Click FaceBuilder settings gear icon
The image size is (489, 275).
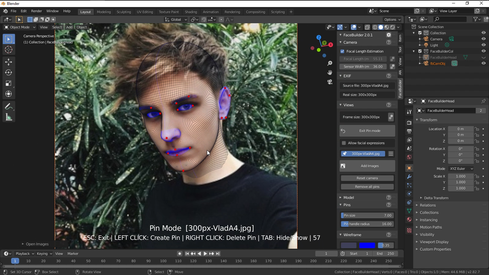click(x=389, y=35)
